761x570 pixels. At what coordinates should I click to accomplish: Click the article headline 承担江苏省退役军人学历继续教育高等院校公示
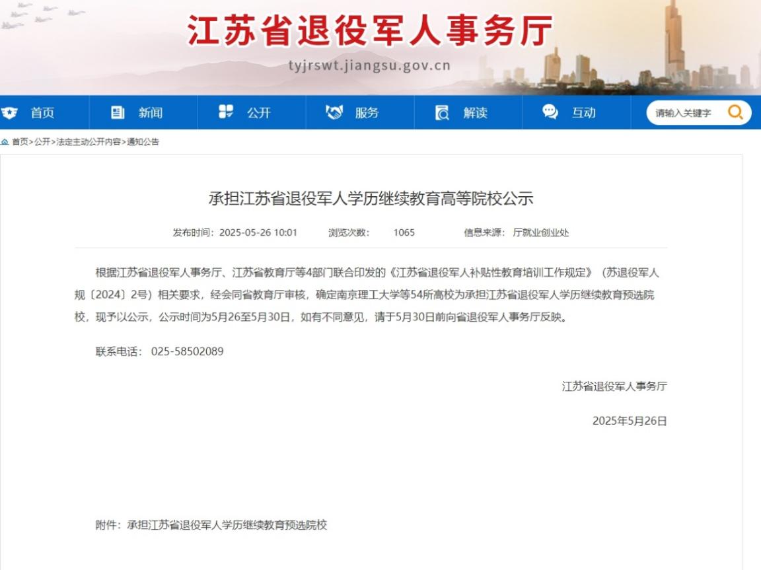click(371, 199)
